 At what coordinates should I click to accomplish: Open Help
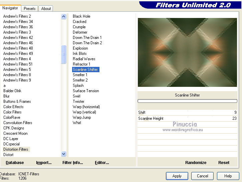click(228, 176)
